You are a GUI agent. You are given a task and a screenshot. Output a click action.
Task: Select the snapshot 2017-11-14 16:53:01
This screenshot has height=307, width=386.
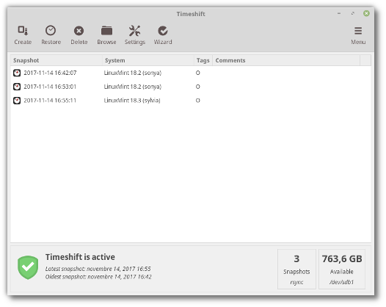[x=50, y=87]
